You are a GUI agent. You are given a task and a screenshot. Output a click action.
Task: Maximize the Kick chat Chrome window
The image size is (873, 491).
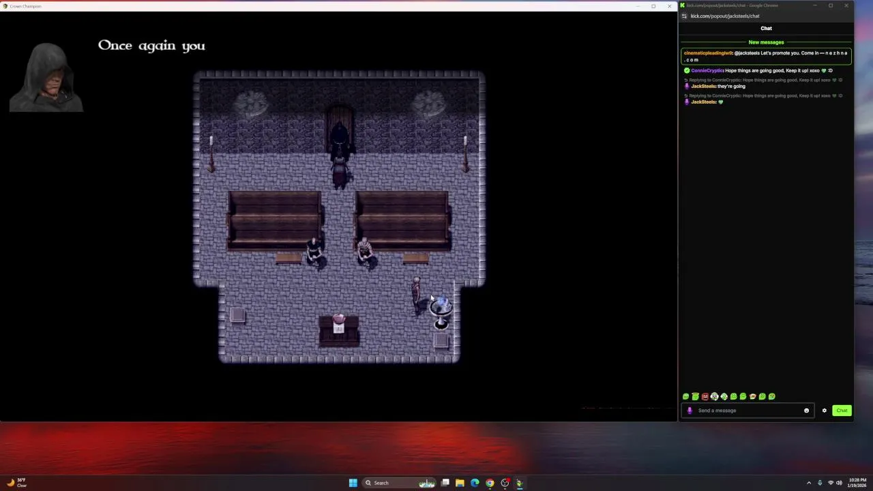(831, 5)
